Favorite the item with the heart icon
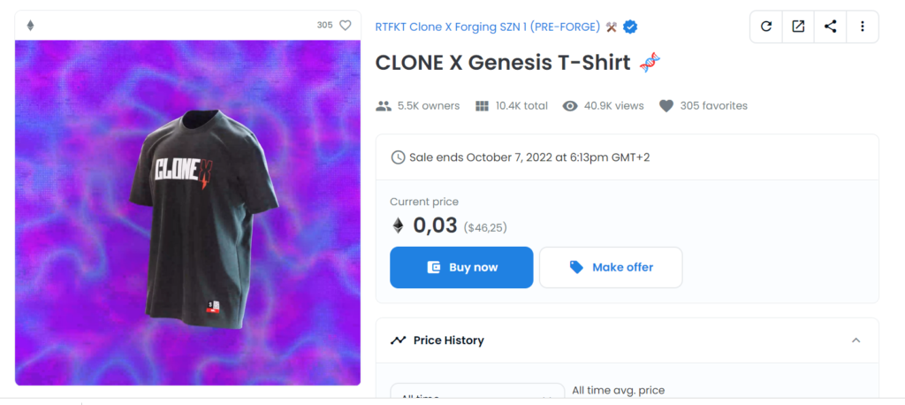The image size is (905, 405). coord(346,26)
